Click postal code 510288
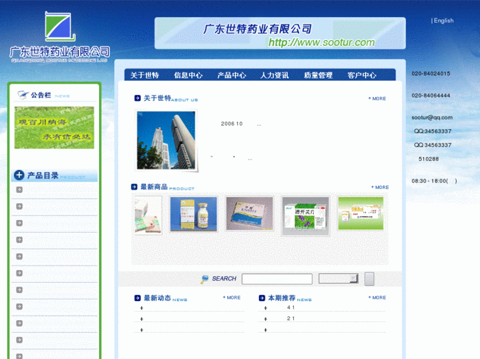480x359 pixels. [x=429, y=159]
